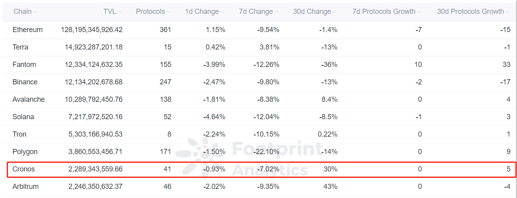517x198 pixels.
Task: Open the Terra chain entry
Action: [x=20, y=47]
